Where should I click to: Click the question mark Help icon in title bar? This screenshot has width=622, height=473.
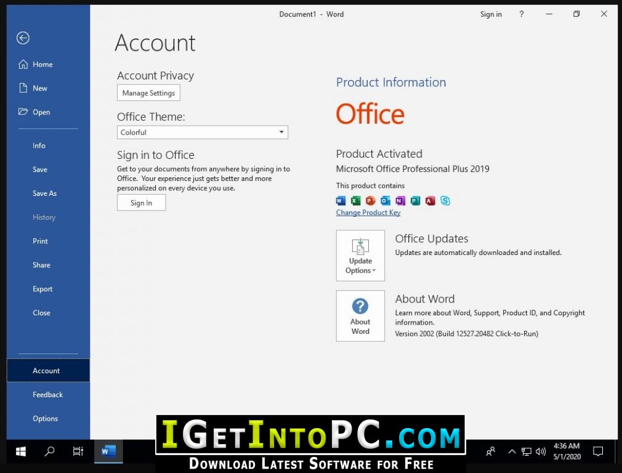[x=521, y=14]
